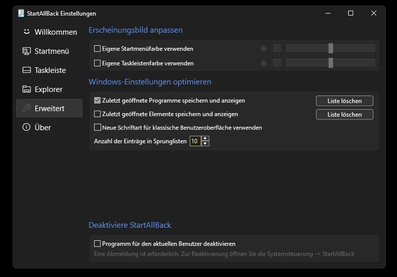
Task: Decrease Sprunglisten entries with down arrow
Action: pos(205,144)
